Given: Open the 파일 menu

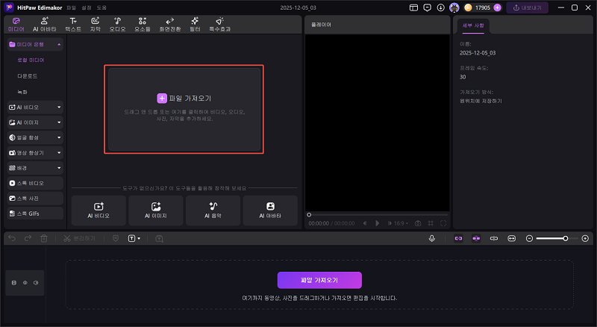Looking at the screenshot, I should 71,7.
